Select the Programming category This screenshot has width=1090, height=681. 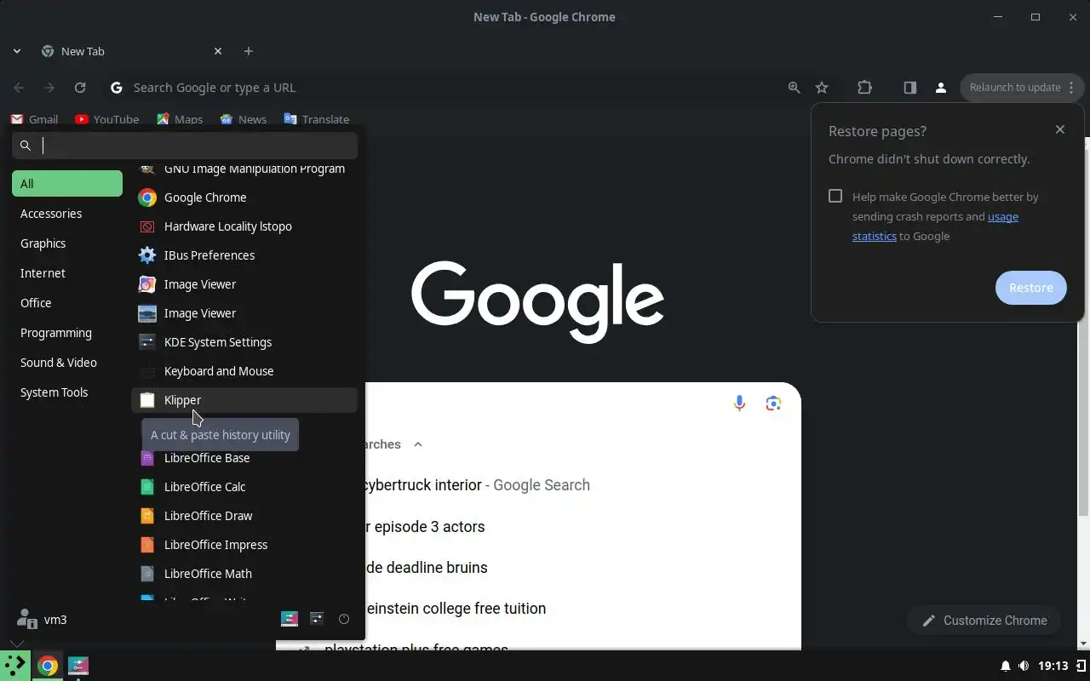(67, 333)
